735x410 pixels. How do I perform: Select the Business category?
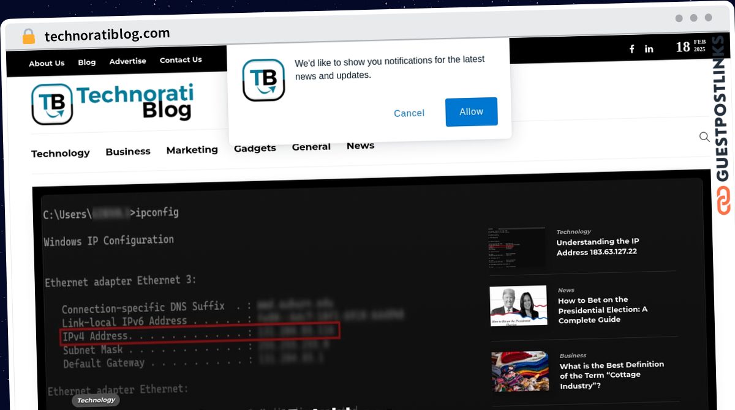click(x=128, y=151)
